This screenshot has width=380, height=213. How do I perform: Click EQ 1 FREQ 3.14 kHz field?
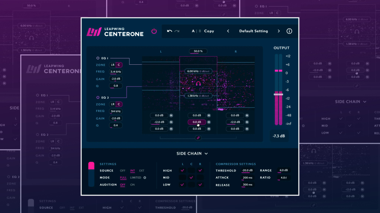click(x=116, y=72)
